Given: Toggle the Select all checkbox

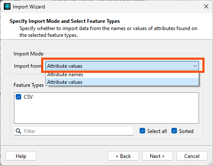Looking at the screenshot, I should pyautogui.click(x=142, y=131).
